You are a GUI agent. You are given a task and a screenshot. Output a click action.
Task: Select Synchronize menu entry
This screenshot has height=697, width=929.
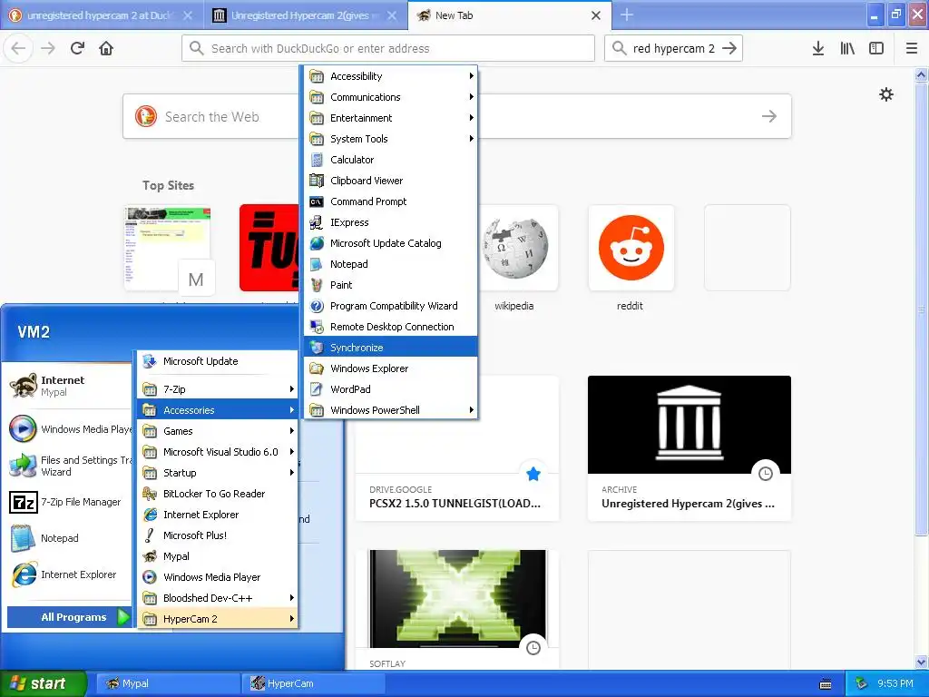click(390, 348)
